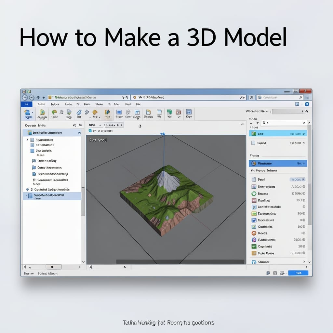333x333 pixels.
Task: Click the blue help icon top right
Action: coord(307,104)
